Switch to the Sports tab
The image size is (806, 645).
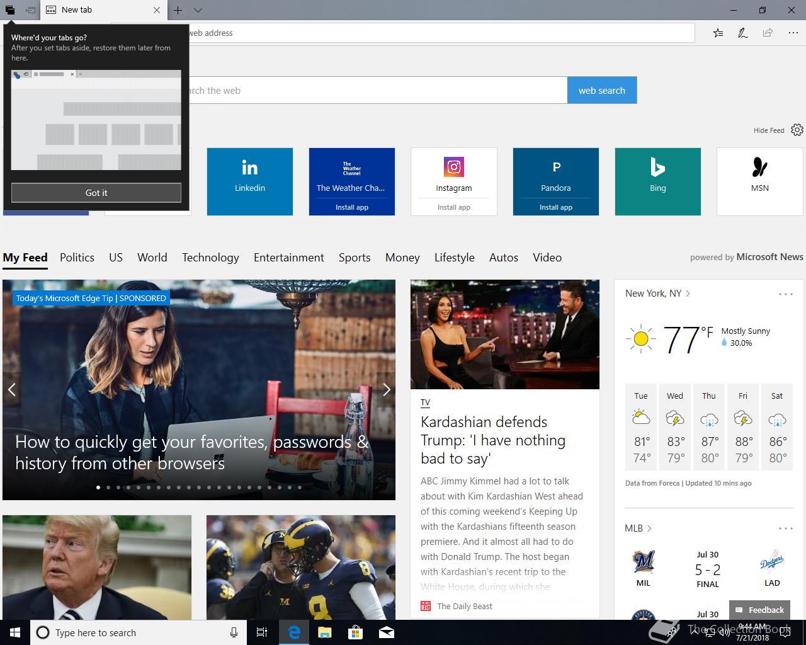click(355, 257)
